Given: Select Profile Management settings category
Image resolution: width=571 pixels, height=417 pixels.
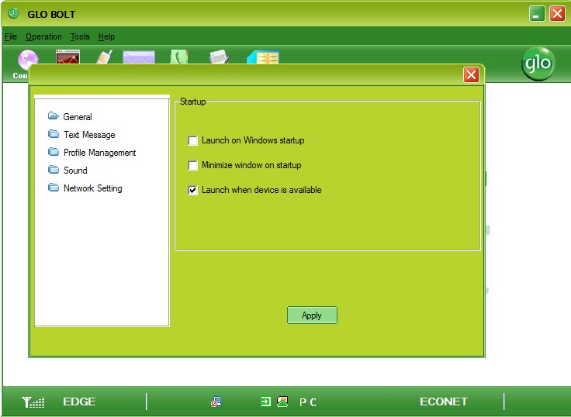Looking at the screenshot, I should [x=99, y=153].
